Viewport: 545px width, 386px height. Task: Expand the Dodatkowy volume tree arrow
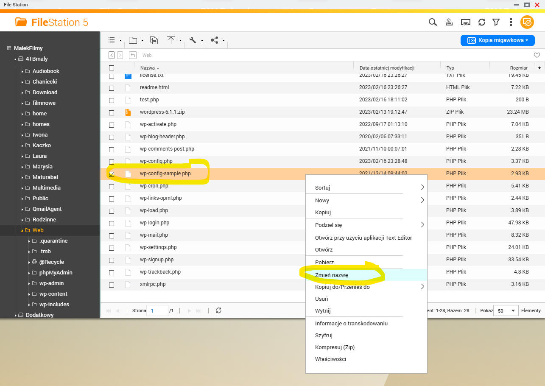click(15, 315)
